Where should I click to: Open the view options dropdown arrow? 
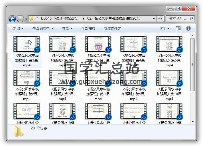[169, 28]
